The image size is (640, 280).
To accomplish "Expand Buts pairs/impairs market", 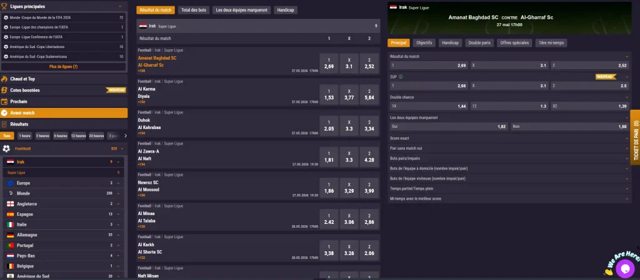I will click(627, 158).
